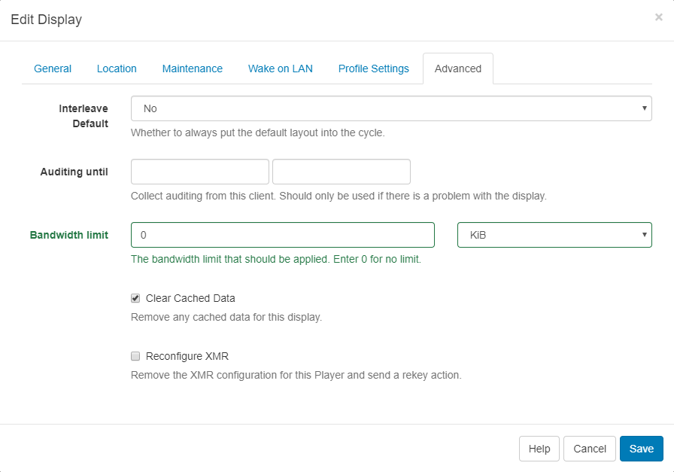Viewport: 674px width, 472px height.
Task: Select the Wake on LAN tab
Action: (281, 69)
